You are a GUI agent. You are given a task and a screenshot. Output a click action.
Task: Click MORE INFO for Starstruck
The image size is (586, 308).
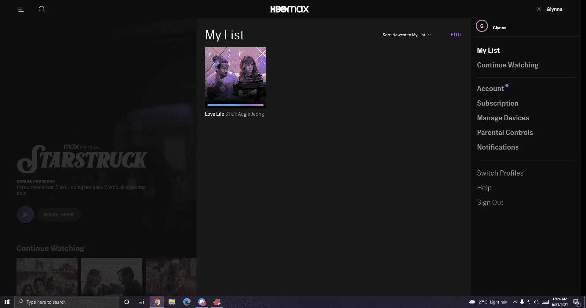tap(59, 215)
